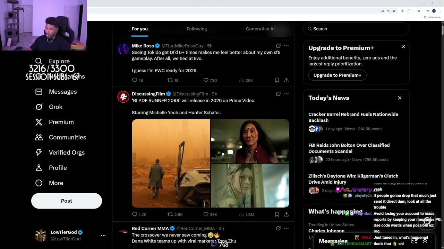
Task: Click Mike Ross's avatar
Action: coord(123,49)
